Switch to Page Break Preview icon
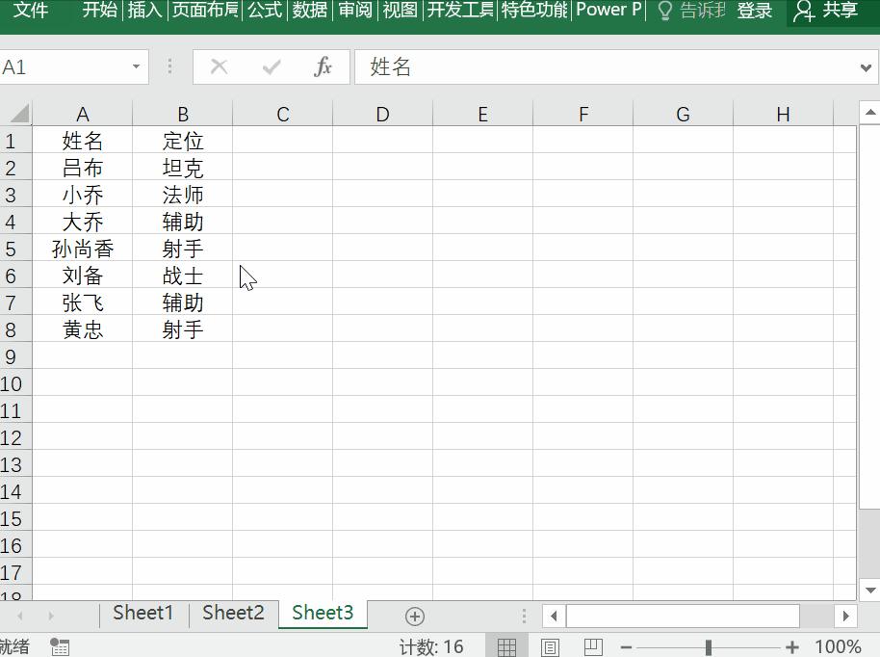Image resolution: width=880 pixels, height=657 pixels. click(593, 647)
